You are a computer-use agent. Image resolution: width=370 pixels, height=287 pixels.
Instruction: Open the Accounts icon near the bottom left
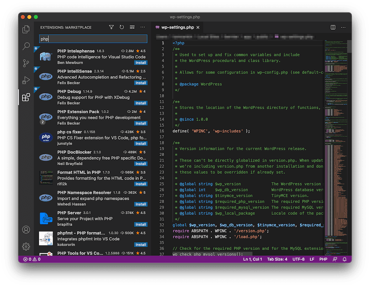tap(26, 230)
